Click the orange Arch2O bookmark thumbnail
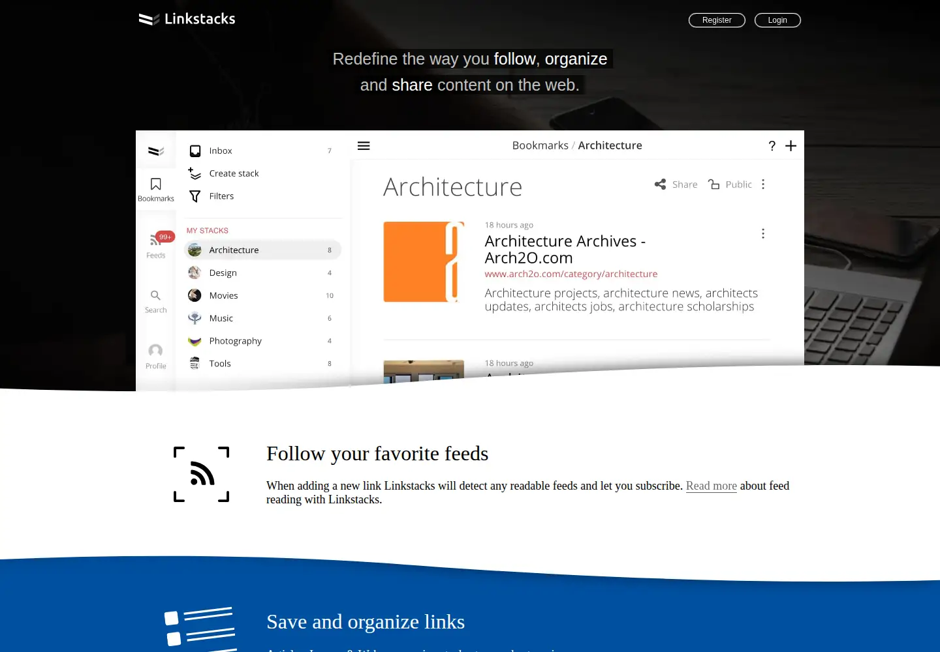Viewport: 940px width, 652px height. [x=424, y=262]
